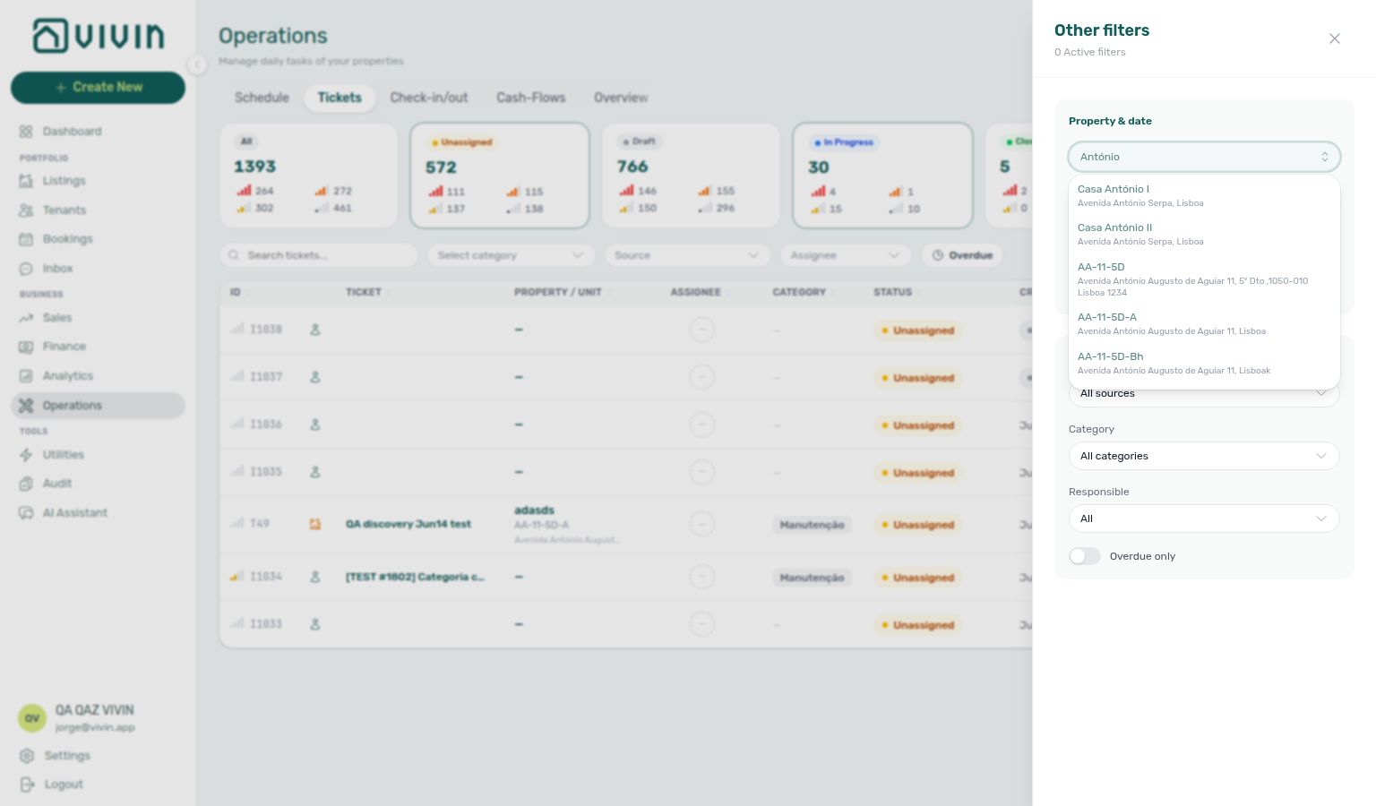Choose AA-11-5D-Bh from property list
This screenshot has height=806, width=1376.
pyautogui.click(x=1204, y=364)
